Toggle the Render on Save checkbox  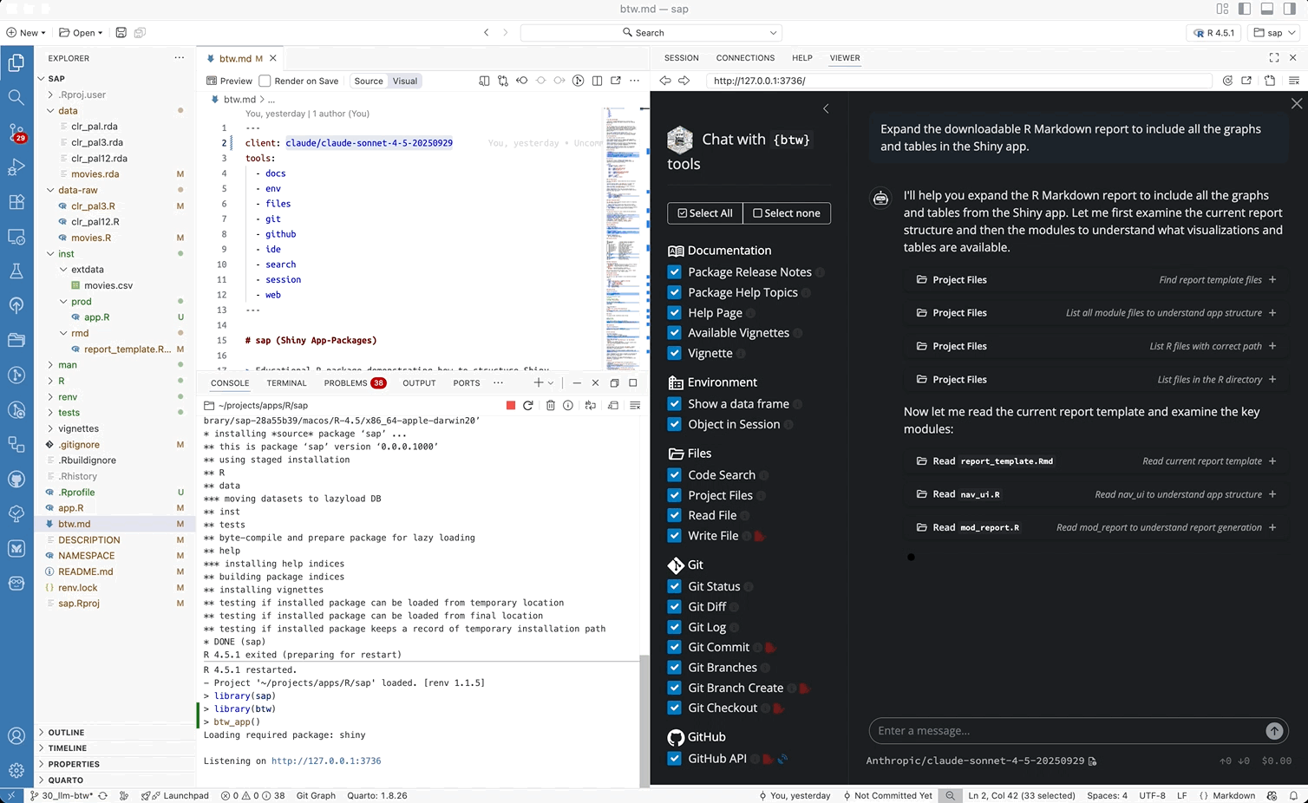click(x=265, y=81)
